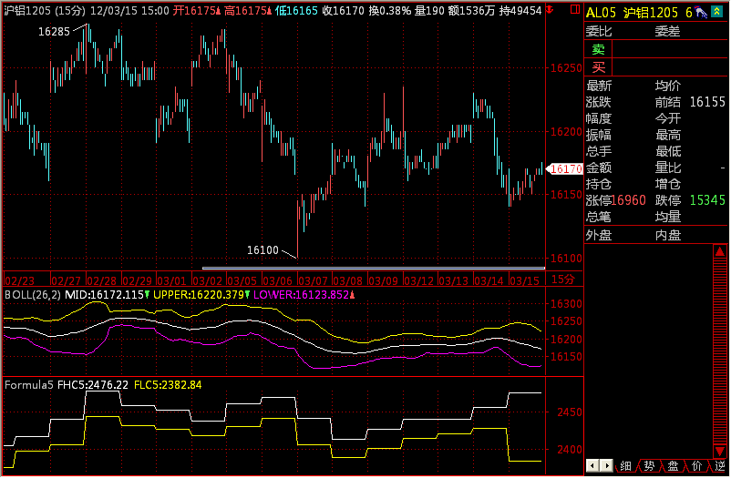The height and width of the screenshot is (478, 731).
Task: Open the 15分 period selector
Action: (x=564, y=280)
